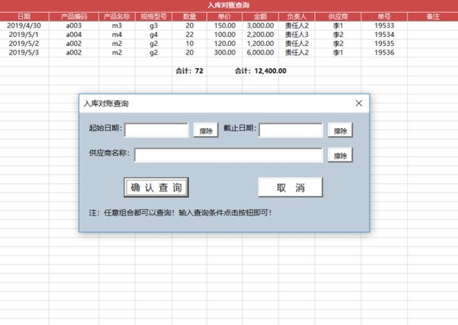458x325 pixels.
Task: Select the 供应商 column header
Action: coord(338,16)
